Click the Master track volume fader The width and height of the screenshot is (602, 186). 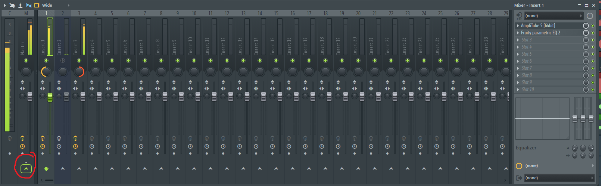[30, 96]
